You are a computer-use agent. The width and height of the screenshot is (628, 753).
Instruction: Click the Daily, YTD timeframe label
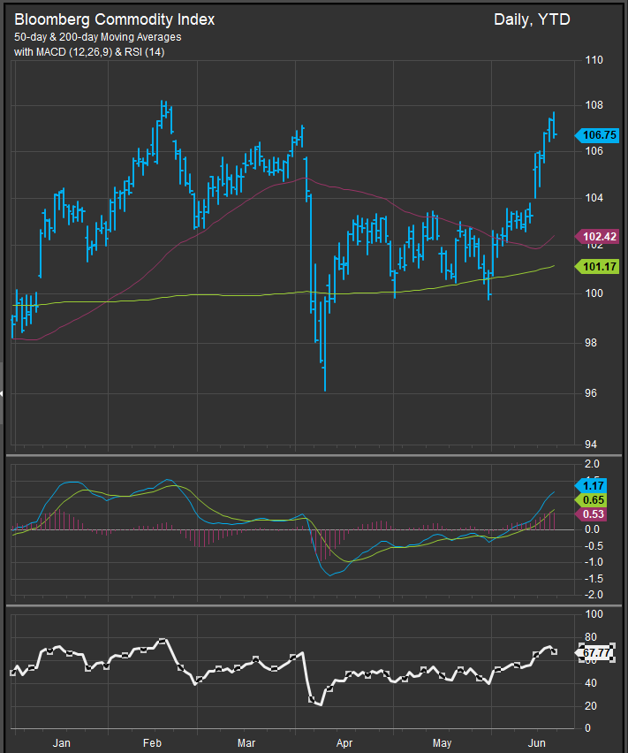point(532,19)
